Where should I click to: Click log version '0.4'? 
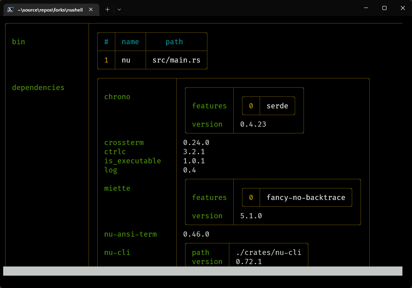pos(189,170)
